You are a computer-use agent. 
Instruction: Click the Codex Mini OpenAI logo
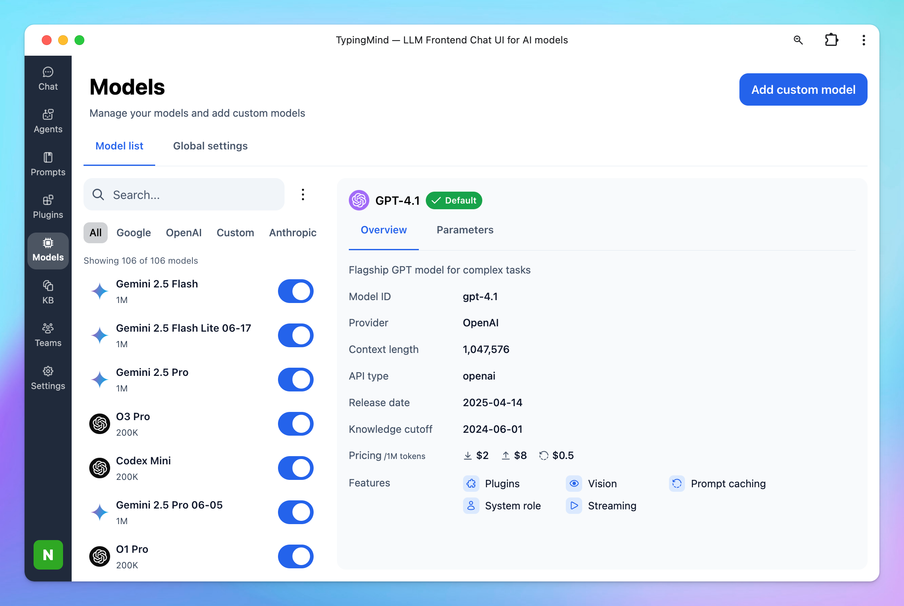pyautogui.click(x=99, y=468)
